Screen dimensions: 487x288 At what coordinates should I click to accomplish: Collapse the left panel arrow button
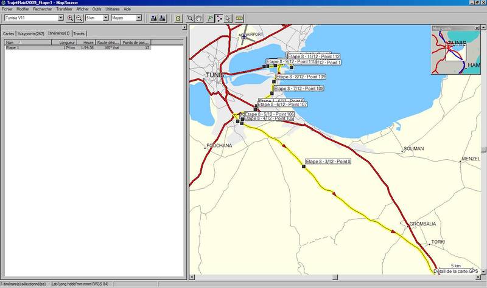click(x=184, y=27)
